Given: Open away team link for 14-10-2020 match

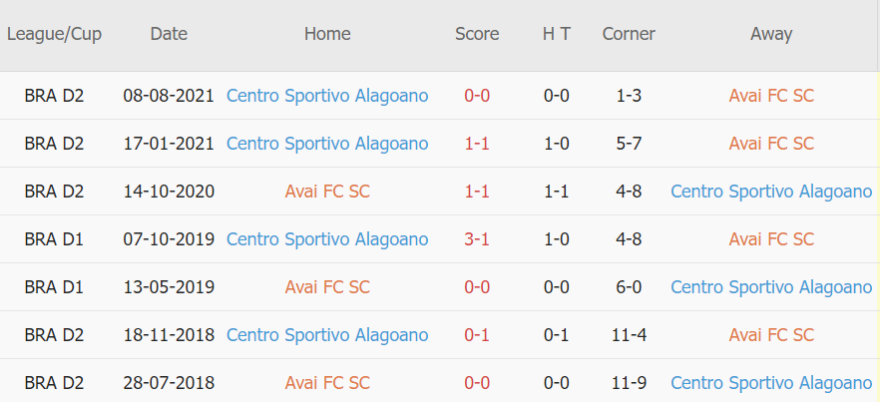Looking at the screenshot, I should [x=771, y=192].
